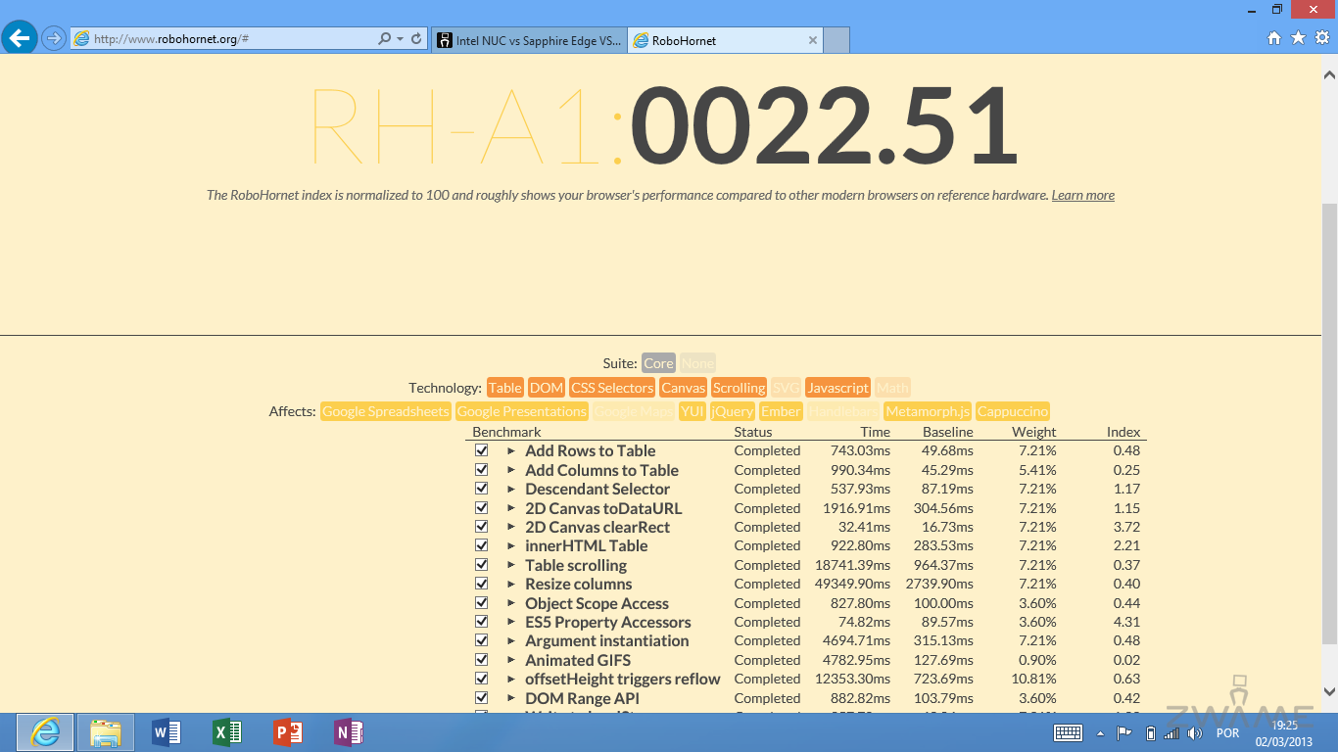The image size is (1338, 752).
Task: Uncheck the 2D Canvas clearRect checkbox
Action: coord(481,527)
